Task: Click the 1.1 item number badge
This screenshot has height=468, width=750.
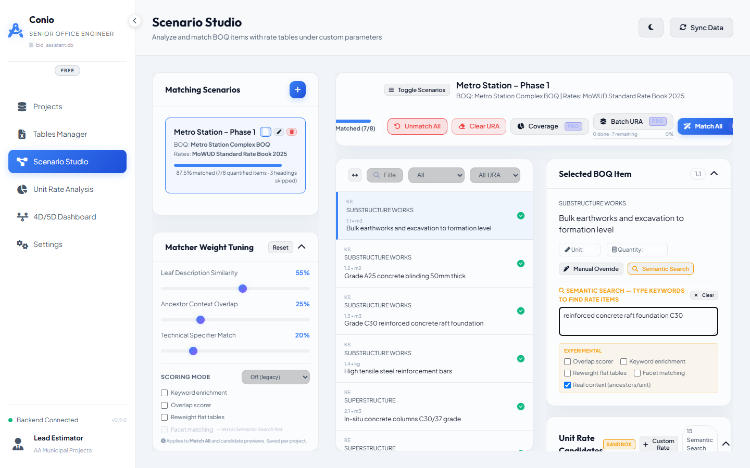Action: click(698, 174)
